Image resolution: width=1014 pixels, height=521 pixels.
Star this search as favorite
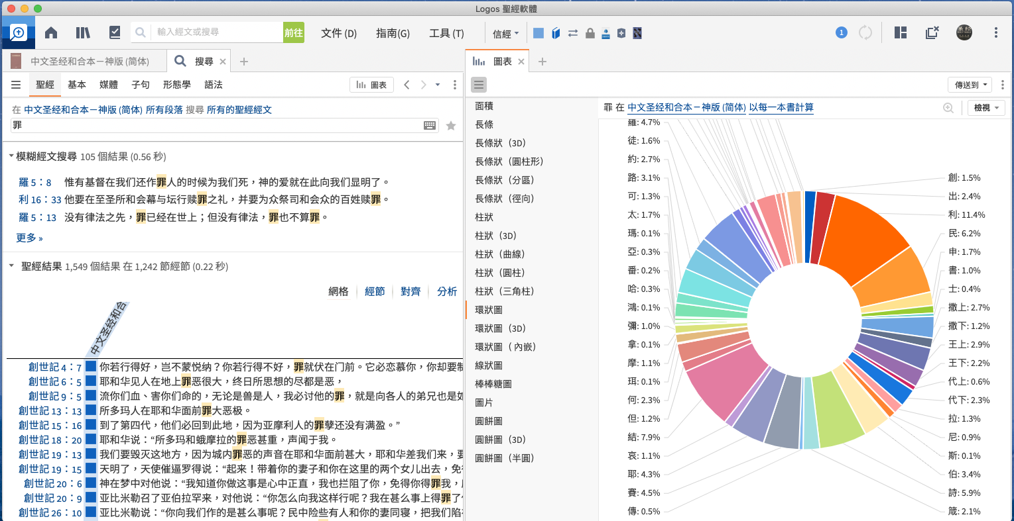451,125
